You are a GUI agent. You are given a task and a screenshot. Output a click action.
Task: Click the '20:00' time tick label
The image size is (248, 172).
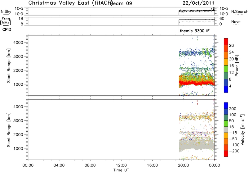183,165
